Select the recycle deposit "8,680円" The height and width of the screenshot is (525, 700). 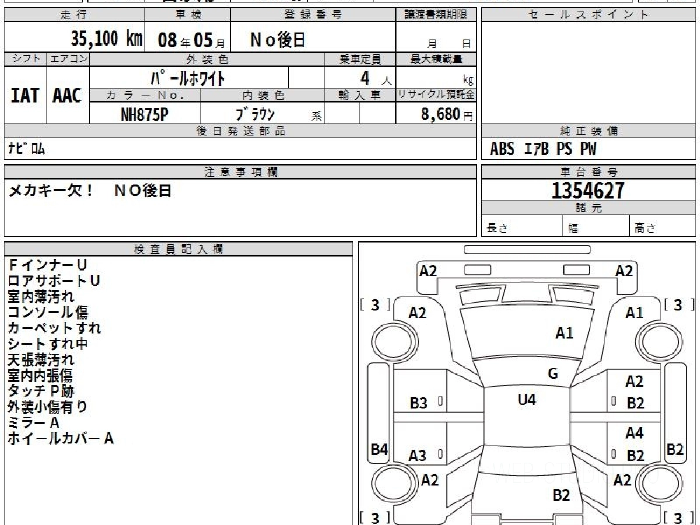click(447, 114)
